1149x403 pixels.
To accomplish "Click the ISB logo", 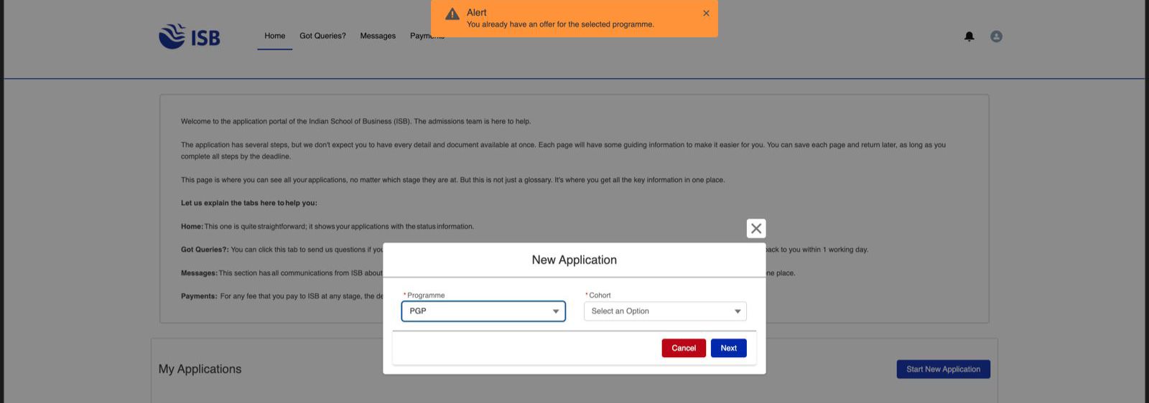I will [x=190, y=37].
